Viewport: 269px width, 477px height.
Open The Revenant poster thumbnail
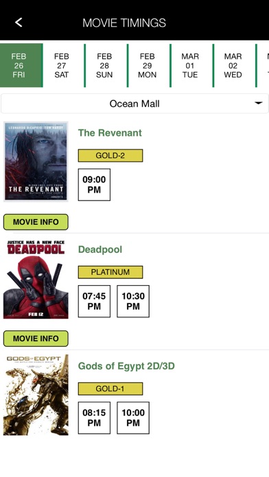[36, 162]
